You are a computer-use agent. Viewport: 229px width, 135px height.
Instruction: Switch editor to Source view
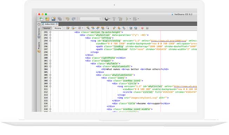coord(47,28)
